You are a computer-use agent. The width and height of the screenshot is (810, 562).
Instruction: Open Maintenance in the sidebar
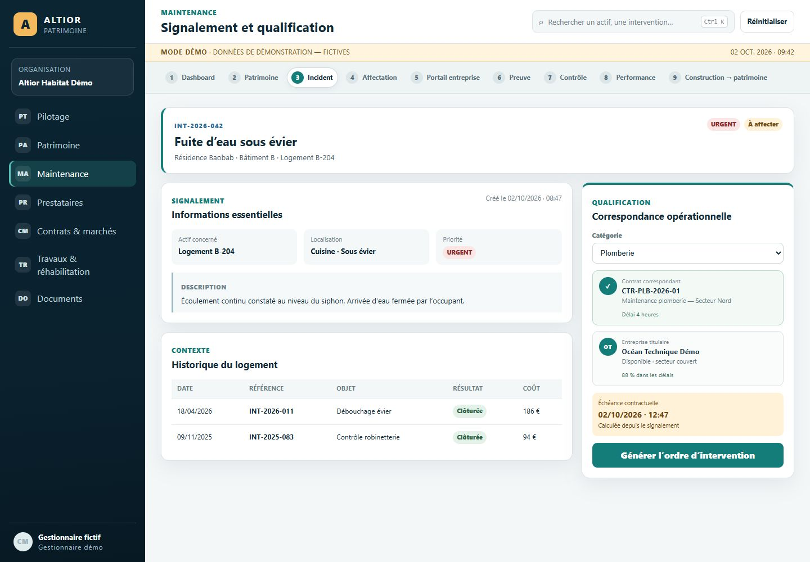pos(73,174)
